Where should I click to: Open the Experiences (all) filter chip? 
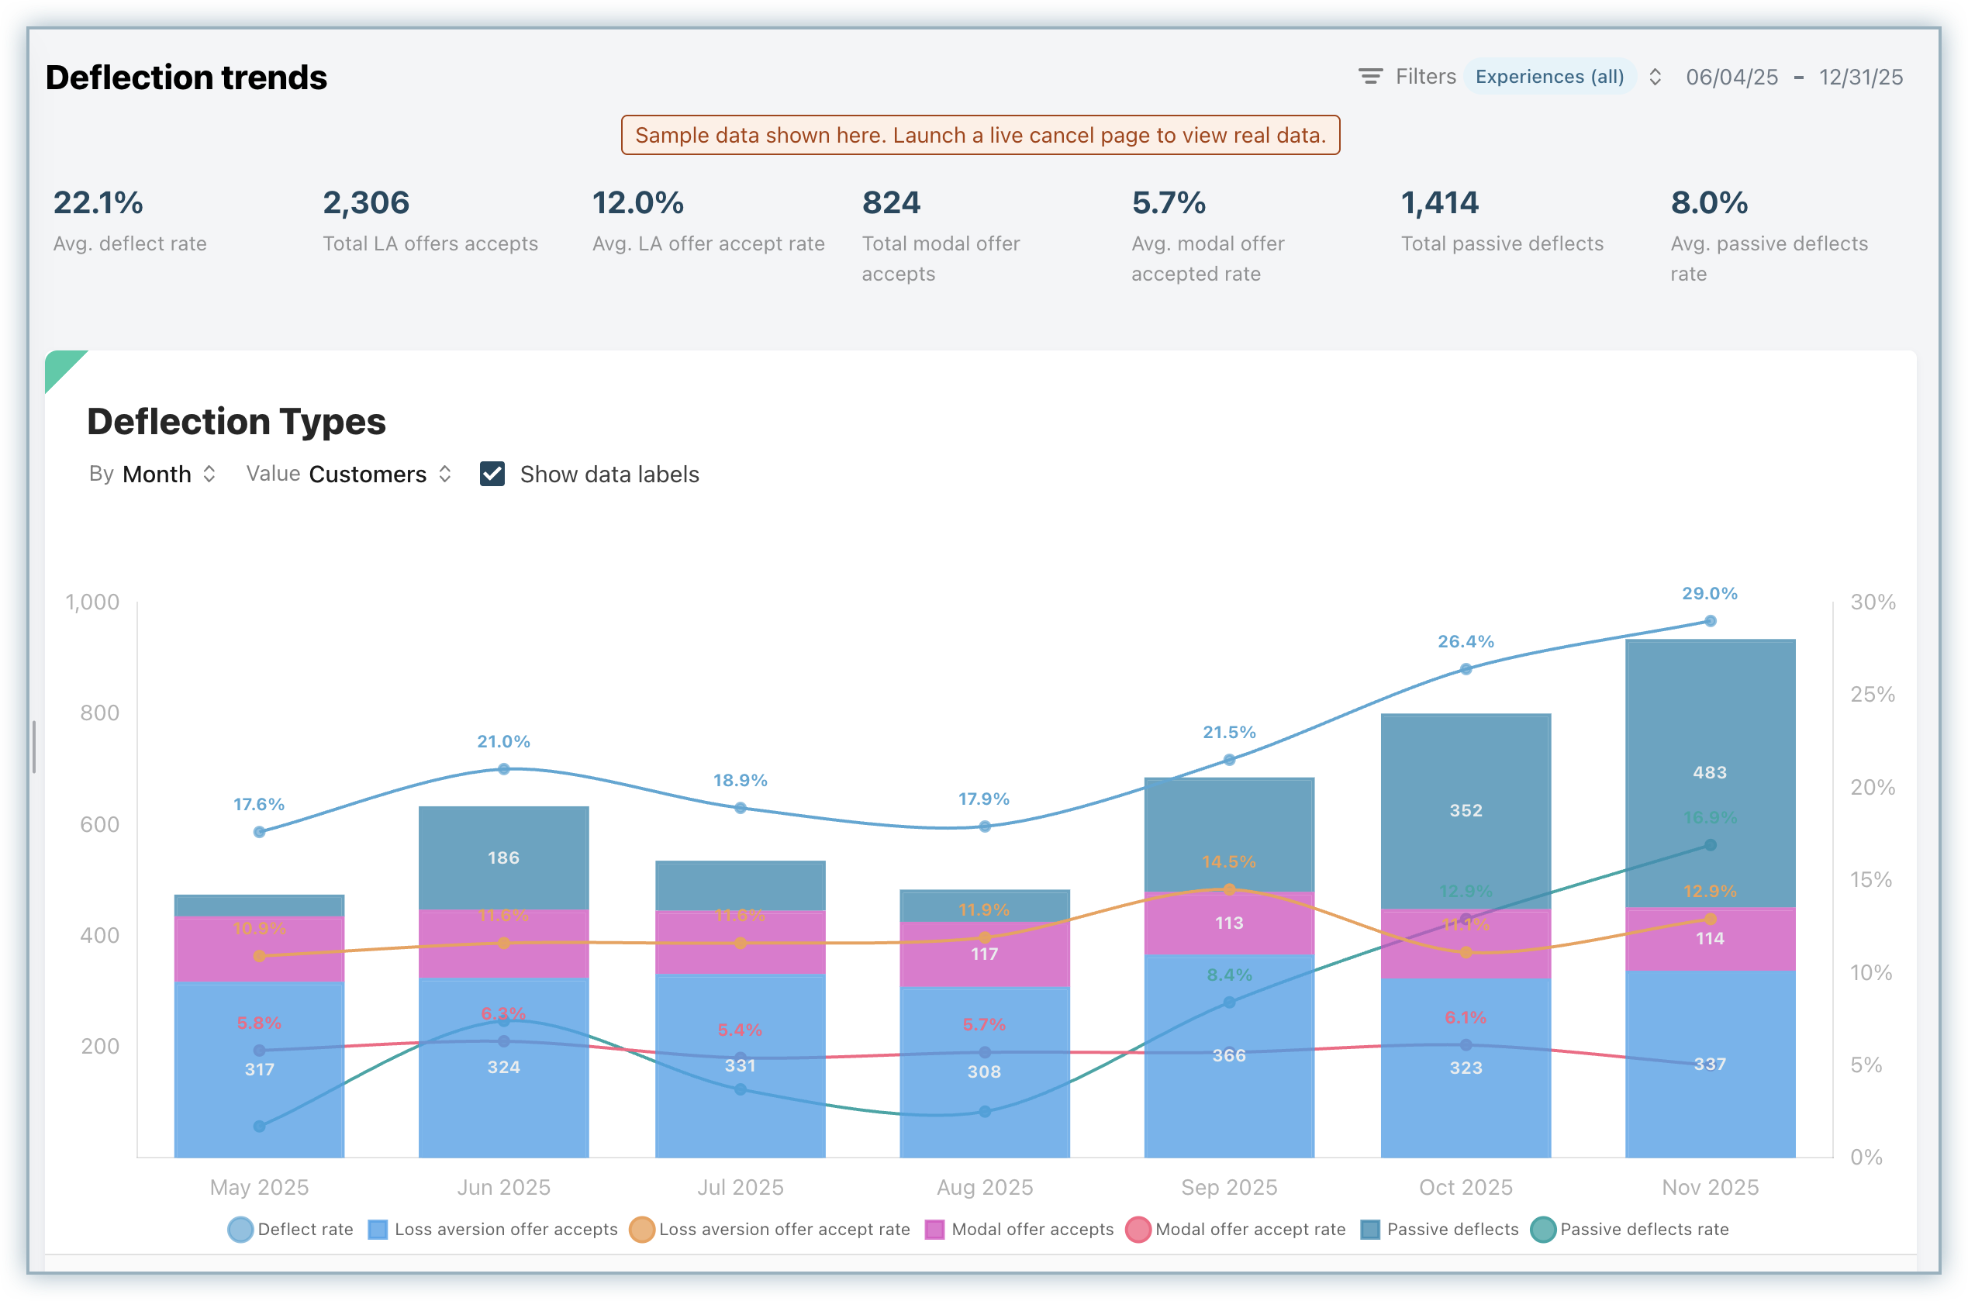(x=1549, y=76)
